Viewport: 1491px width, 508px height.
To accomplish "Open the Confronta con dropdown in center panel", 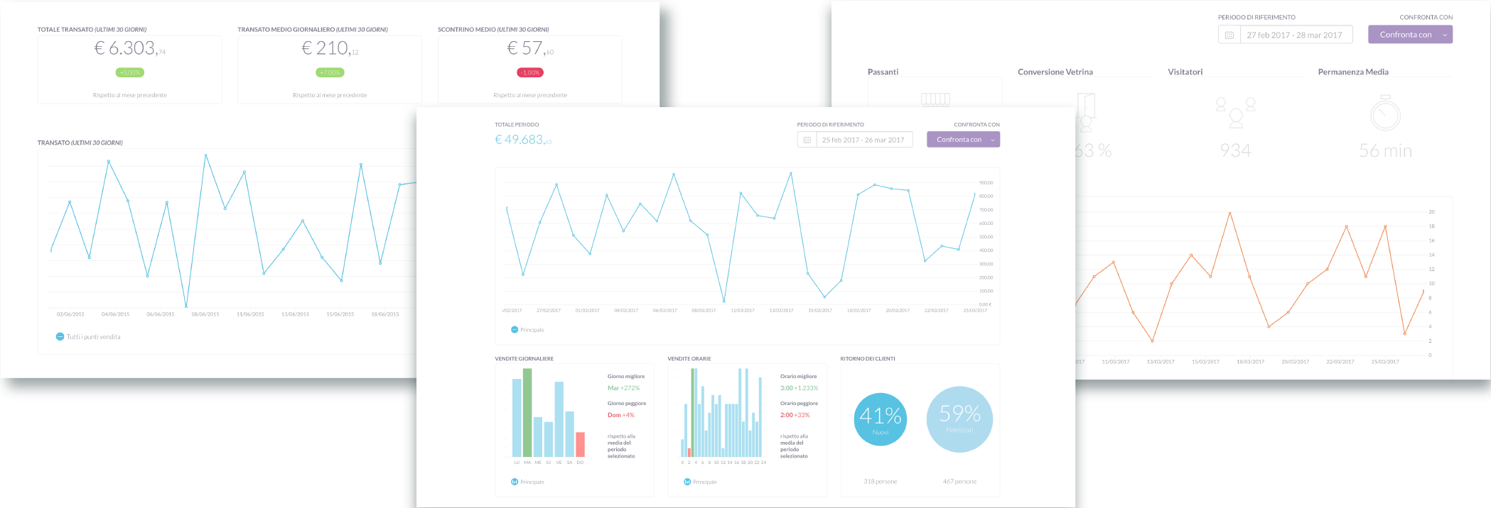I will coord(963,140).
